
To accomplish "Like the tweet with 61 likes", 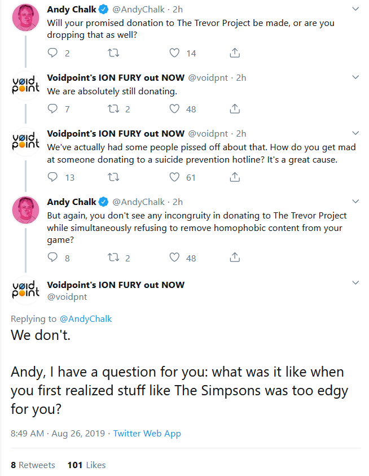I will [175, 177].
